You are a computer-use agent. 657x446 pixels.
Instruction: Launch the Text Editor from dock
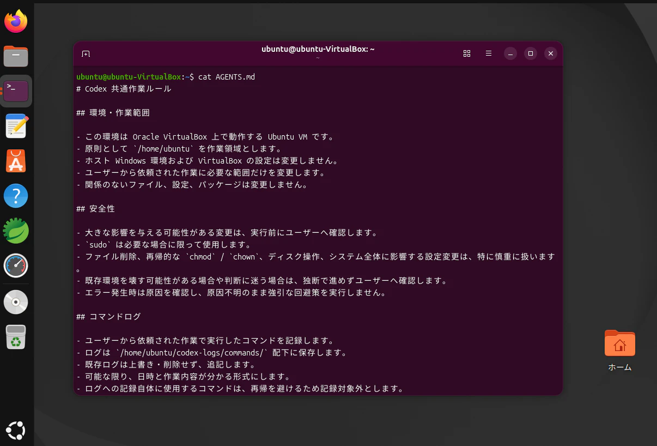(x=16, y=126)
